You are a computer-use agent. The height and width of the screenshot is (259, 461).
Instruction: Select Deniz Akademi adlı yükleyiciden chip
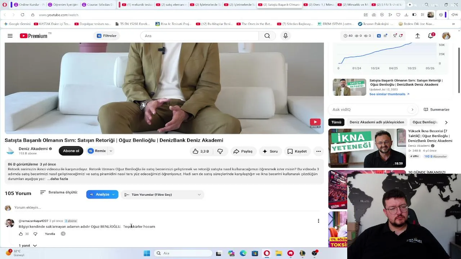click(x=377, y=122)
